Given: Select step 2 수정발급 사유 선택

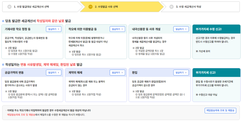Looking at the screenshot, I should 122,7.
